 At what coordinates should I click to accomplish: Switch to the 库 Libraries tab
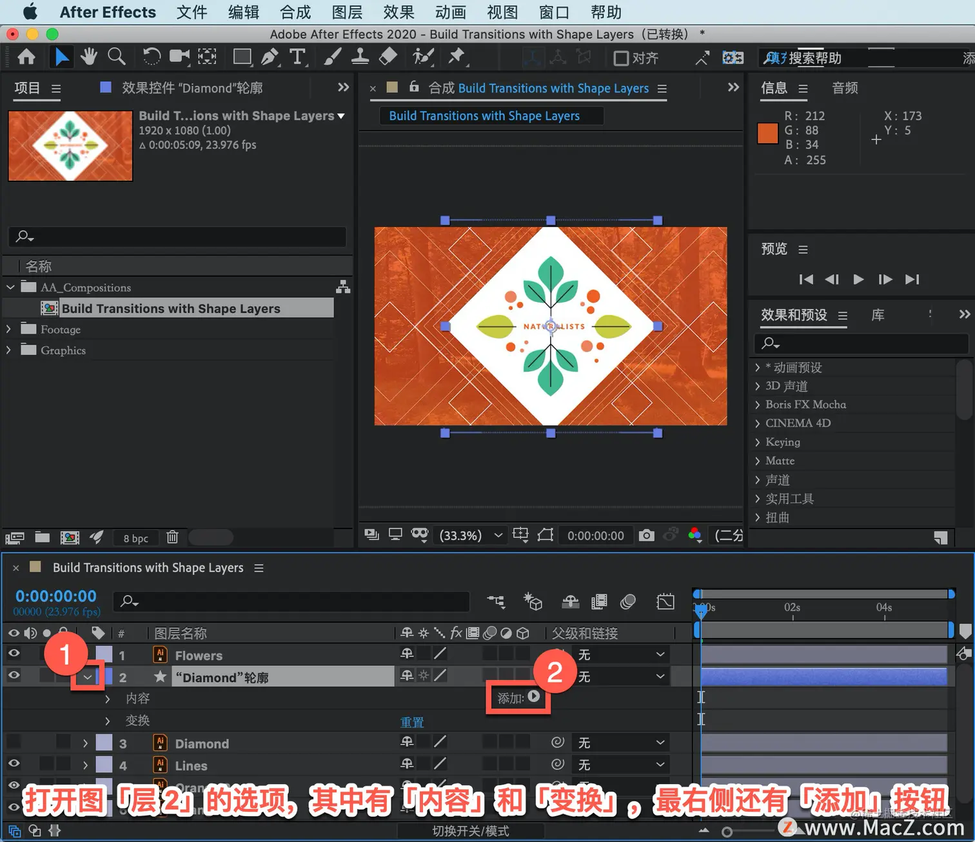878,315
